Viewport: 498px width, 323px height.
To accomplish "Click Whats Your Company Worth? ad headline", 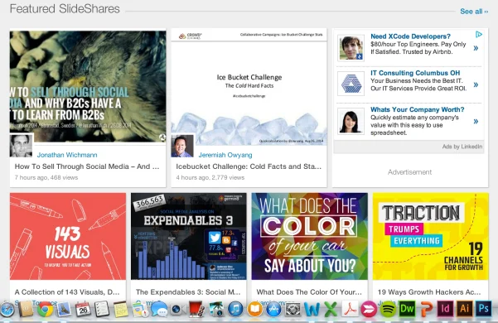I will [418, 109].
